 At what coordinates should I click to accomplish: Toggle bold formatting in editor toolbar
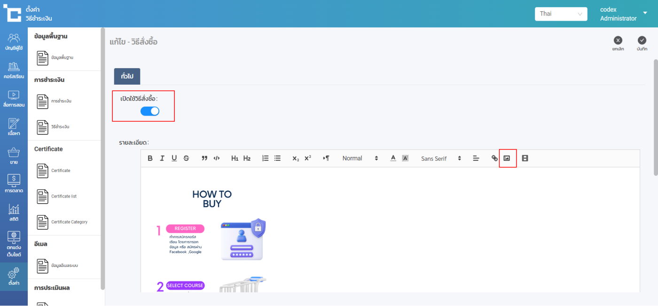tap(150, 158)
